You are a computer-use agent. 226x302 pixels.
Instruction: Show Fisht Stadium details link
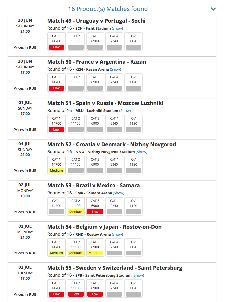[x=117, y=28]
